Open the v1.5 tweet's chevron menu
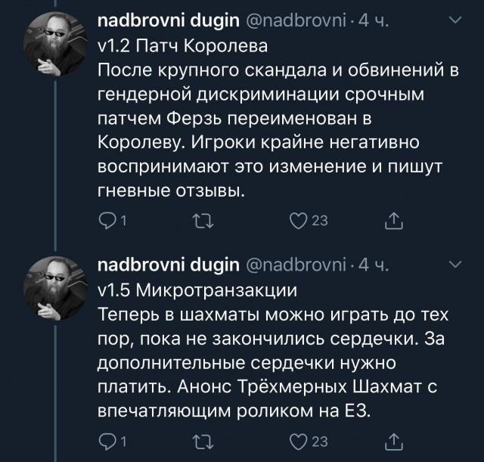The image size is (484, 462). 455,264
